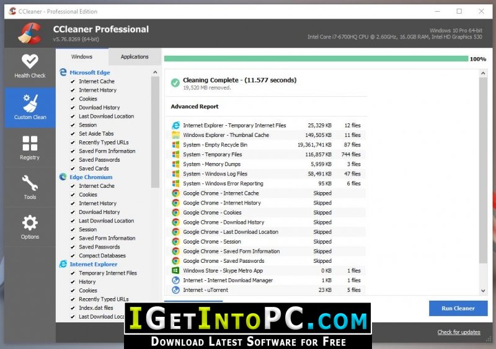Click the green 100% progress bar

click(x=316, y=59)
